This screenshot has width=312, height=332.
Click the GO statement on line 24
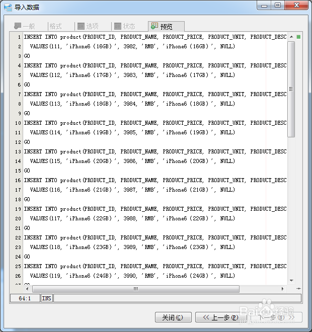[27, 257]
